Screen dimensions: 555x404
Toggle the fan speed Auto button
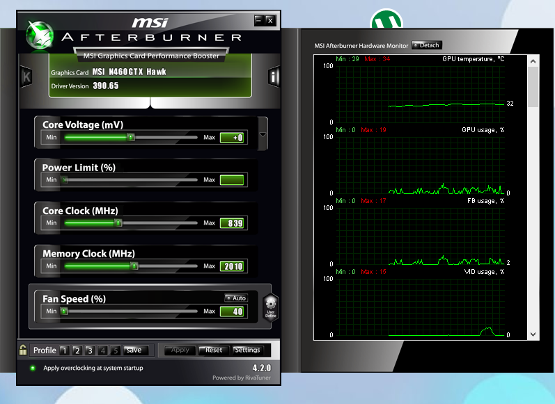pyautogui.click(x=236, y=298)
